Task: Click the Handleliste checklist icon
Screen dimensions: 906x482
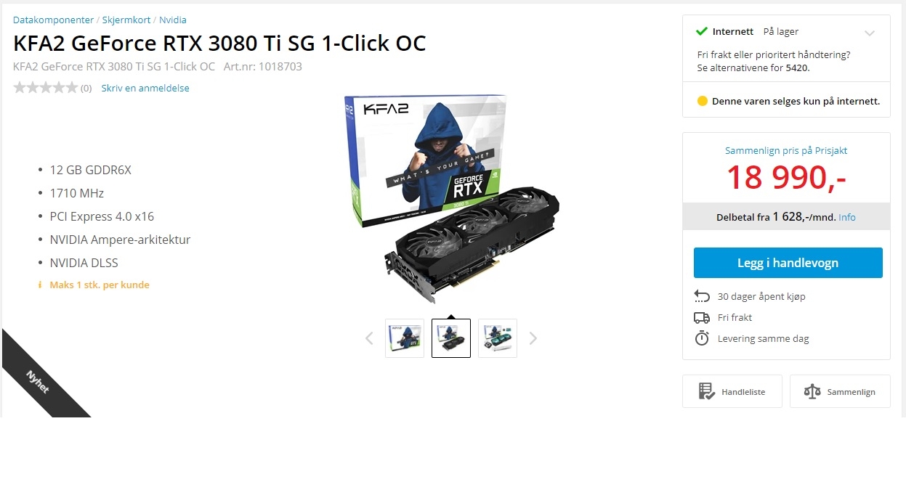Action: click(x=706, y=391)
